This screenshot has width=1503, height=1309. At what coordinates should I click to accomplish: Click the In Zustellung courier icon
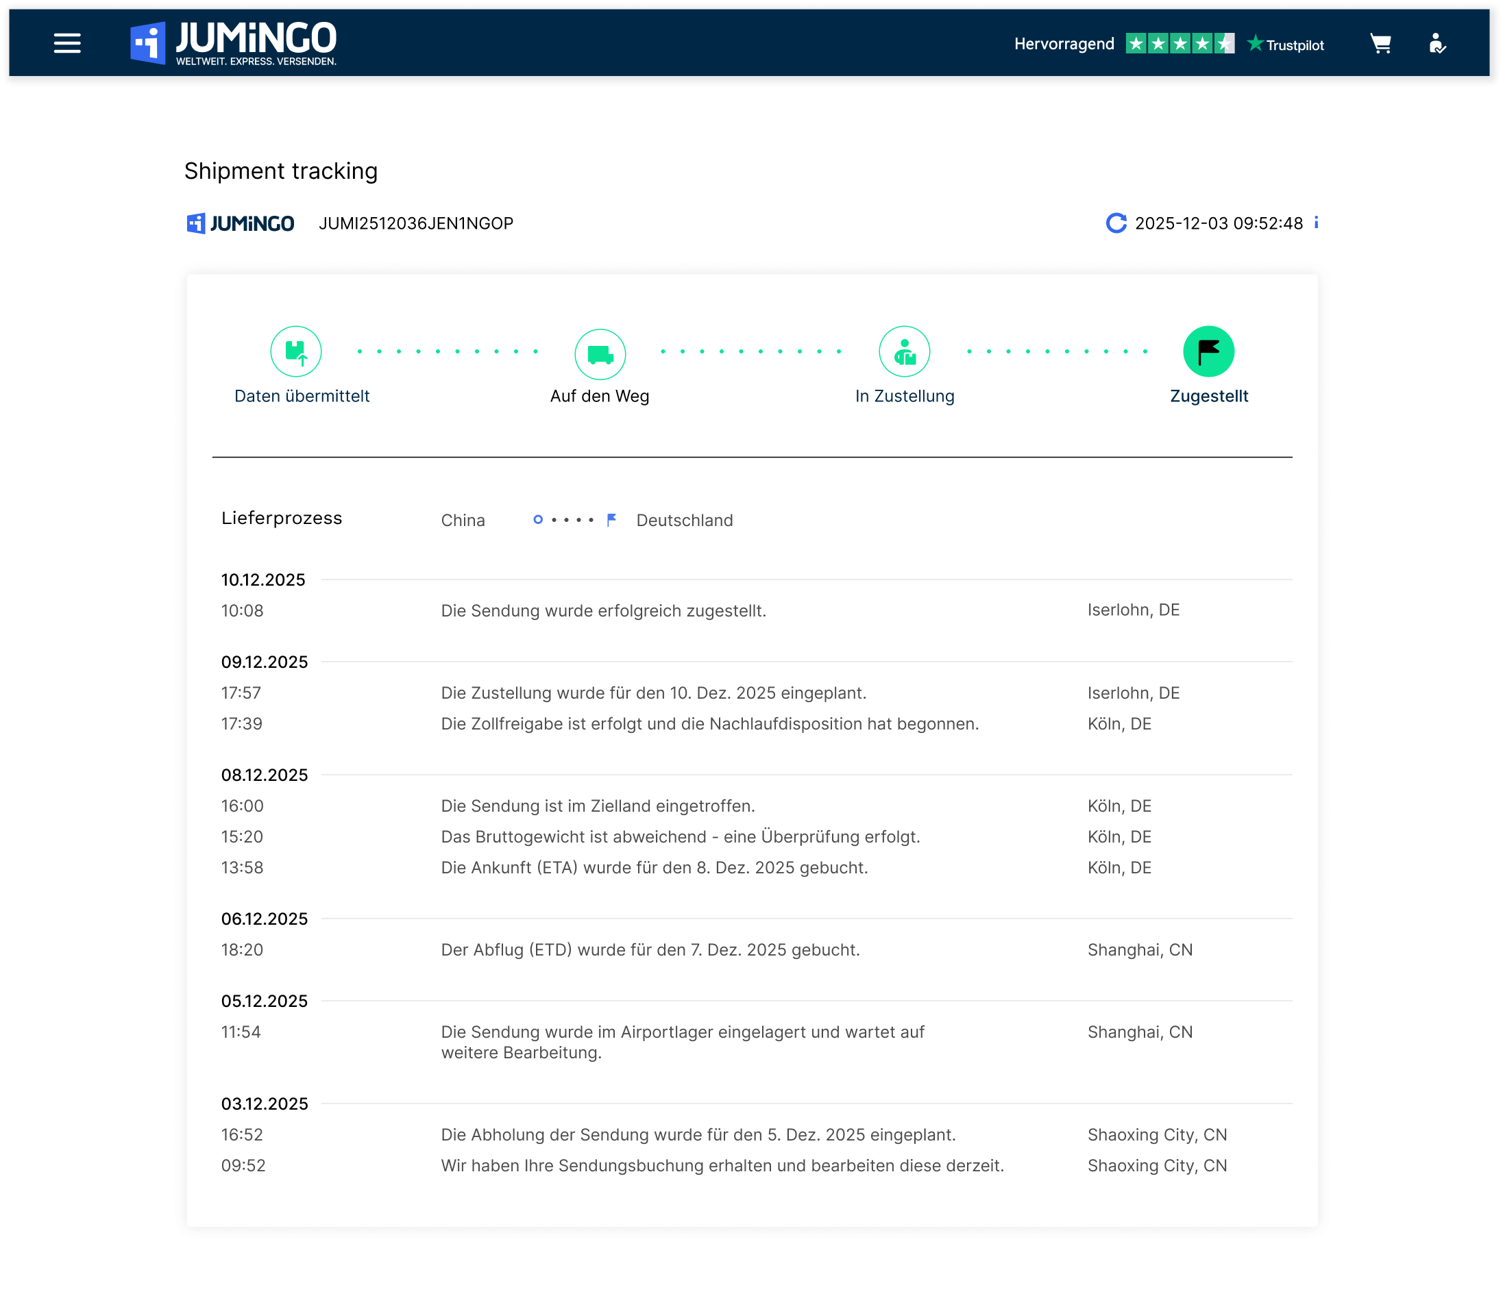904,351
